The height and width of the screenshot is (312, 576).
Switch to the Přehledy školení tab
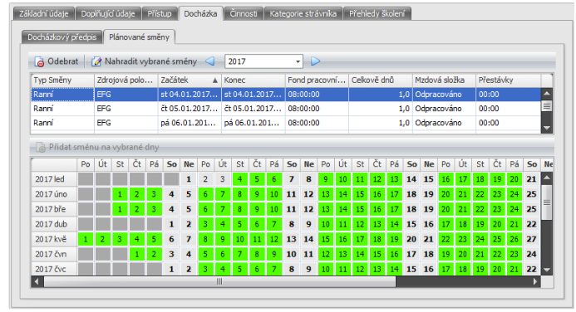[377, 13]
